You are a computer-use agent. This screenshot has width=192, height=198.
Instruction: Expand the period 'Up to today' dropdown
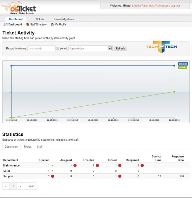pos(110,48)
